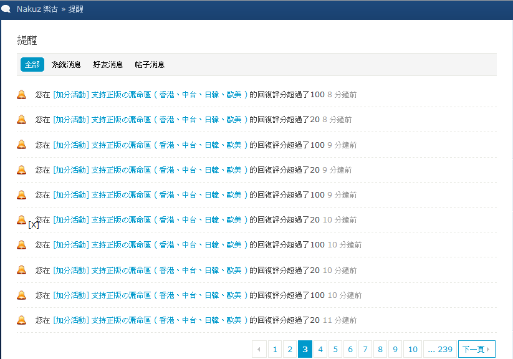Click '8 分鐘前' timestamp of 超過了100 row
Image resolution: width=513 pixels, height=359 pixels.
342,95
